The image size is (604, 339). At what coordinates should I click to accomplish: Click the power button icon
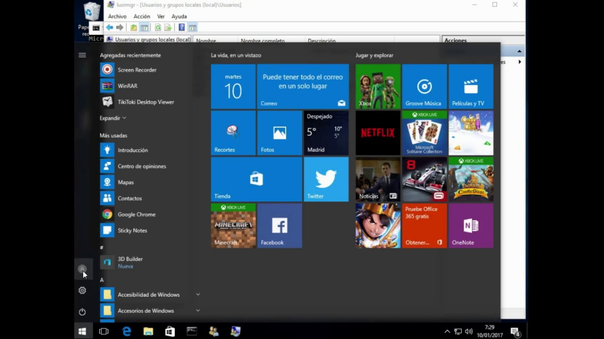point(82,312)
